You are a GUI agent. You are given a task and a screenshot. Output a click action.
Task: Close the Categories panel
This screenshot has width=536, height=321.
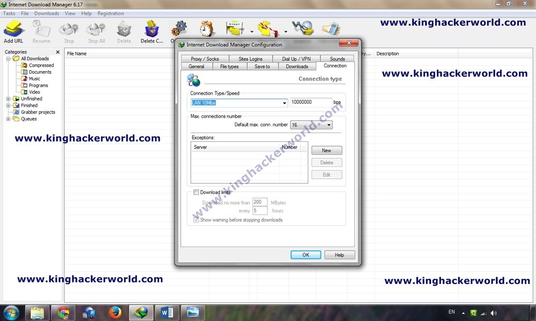click(58, 52)
